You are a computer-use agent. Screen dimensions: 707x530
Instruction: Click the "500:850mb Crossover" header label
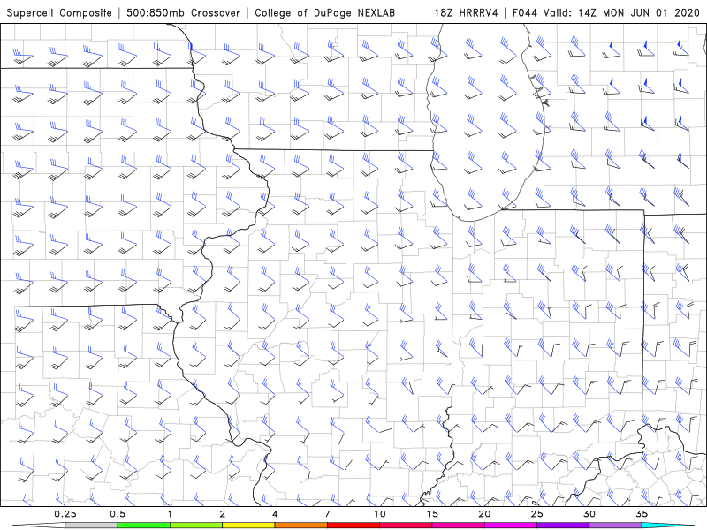(183, 12)
